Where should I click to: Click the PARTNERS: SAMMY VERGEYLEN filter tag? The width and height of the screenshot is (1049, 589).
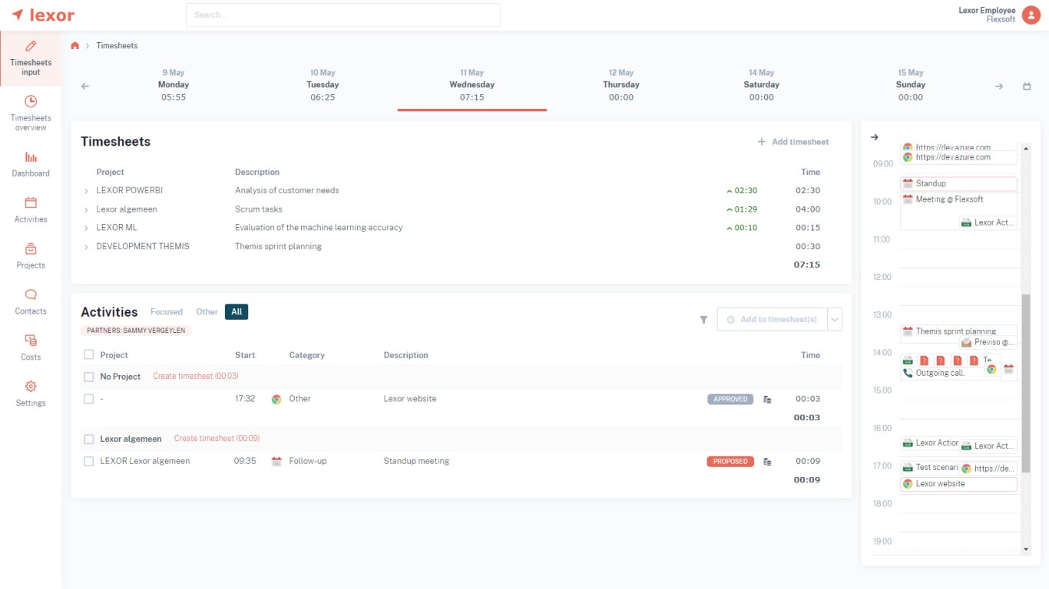coord(136,331)
